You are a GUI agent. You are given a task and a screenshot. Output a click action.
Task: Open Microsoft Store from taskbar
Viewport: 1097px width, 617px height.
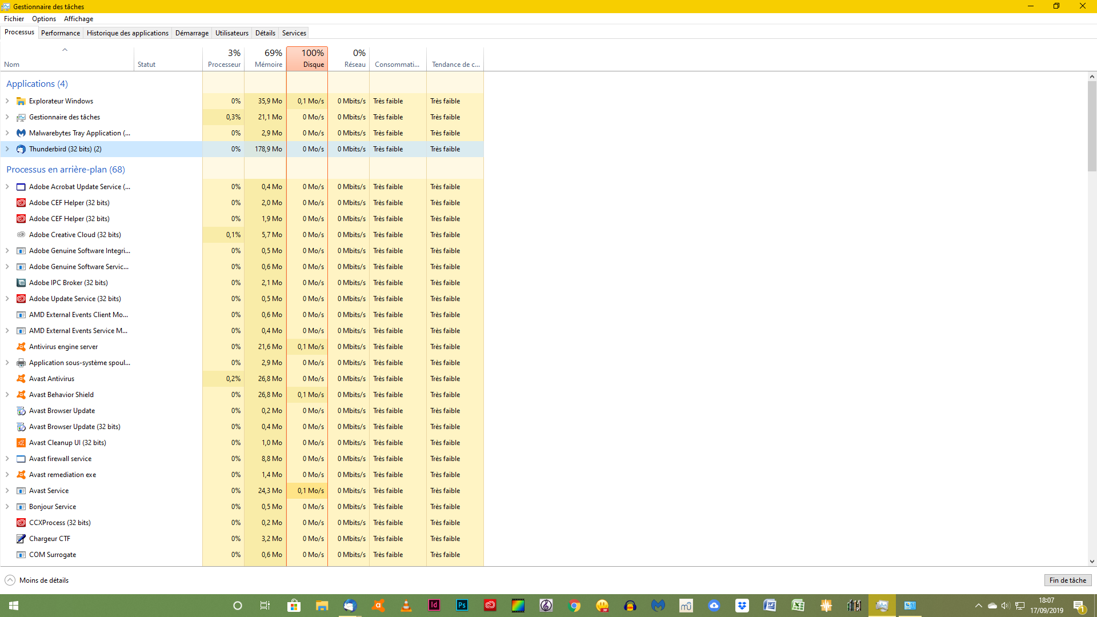point(294,606)
